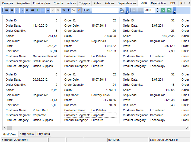Go to the previous record
The image size is (191, 143).
[x=17, y=10]
